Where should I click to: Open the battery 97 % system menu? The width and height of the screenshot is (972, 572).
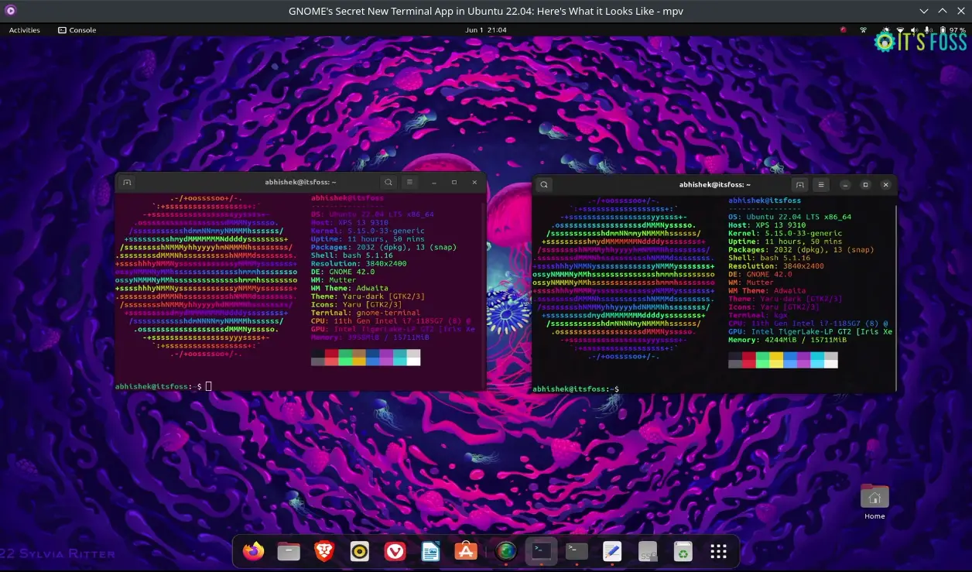pos(952,30)
